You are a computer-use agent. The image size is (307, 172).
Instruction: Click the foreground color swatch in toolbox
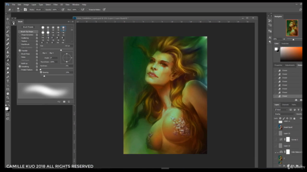point(7,108)
